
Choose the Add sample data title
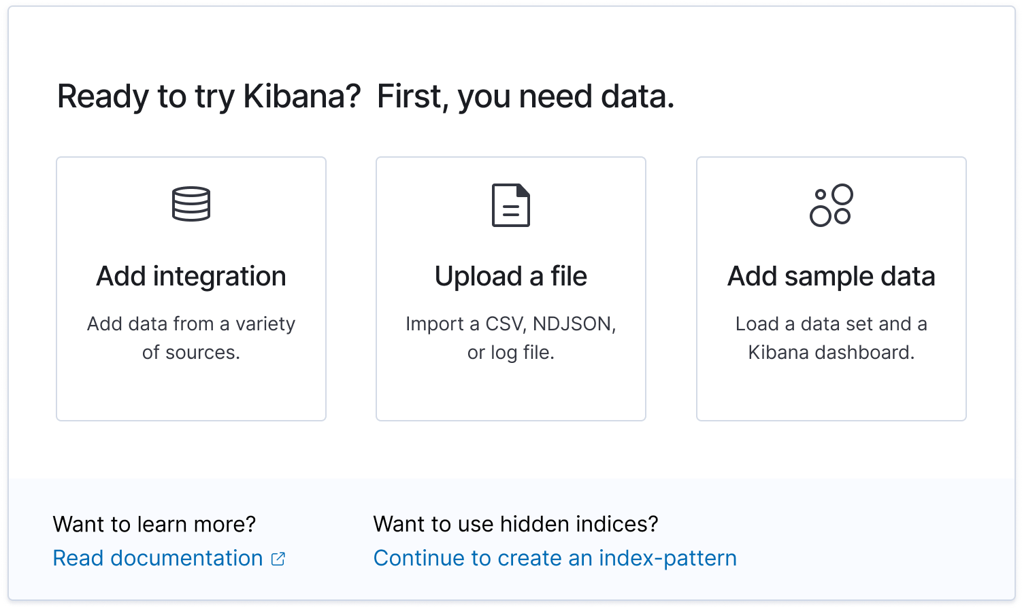tap(831, 277)
